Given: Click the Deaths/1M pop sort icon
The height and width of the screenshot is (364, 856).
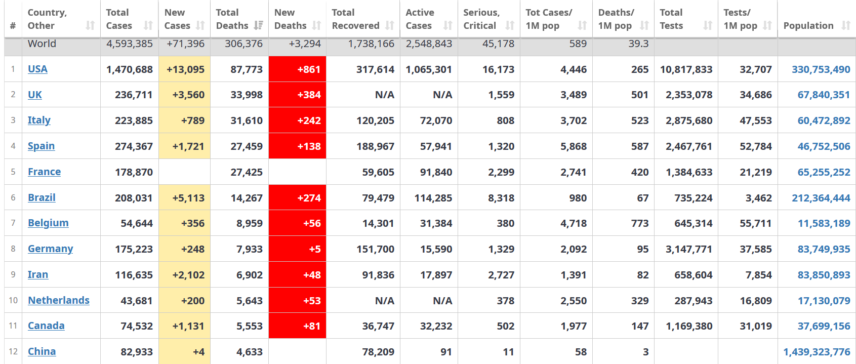Looking at the screenshot, I should coord(644,25).
